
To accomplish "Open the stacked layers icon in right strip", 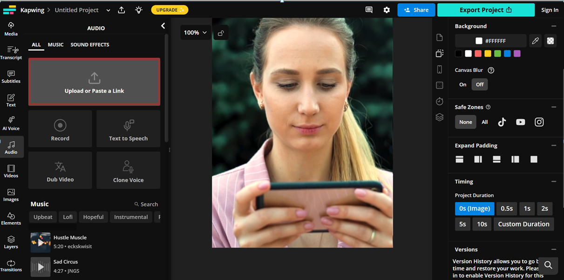I will tap(439, 117).
